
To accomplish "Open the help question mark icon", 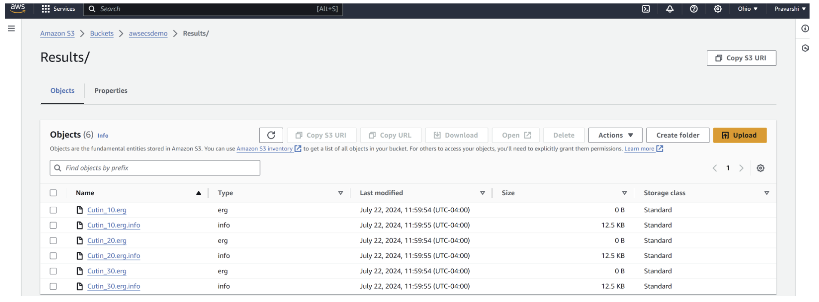I will [x=694, y=9].
